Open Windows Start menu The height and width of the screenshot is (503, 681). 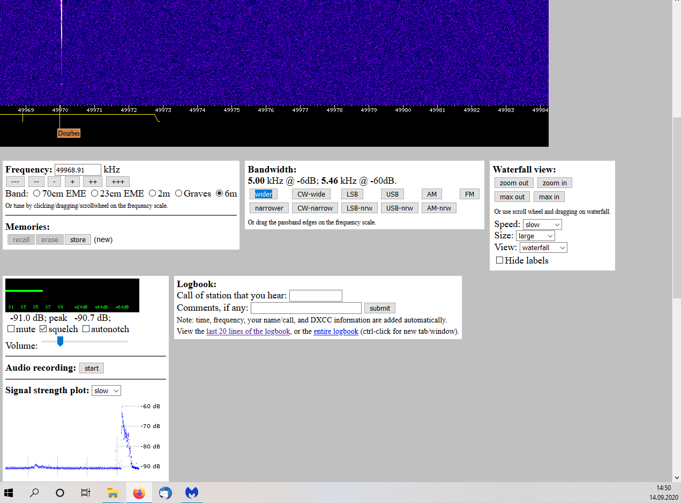coord(9,493)
